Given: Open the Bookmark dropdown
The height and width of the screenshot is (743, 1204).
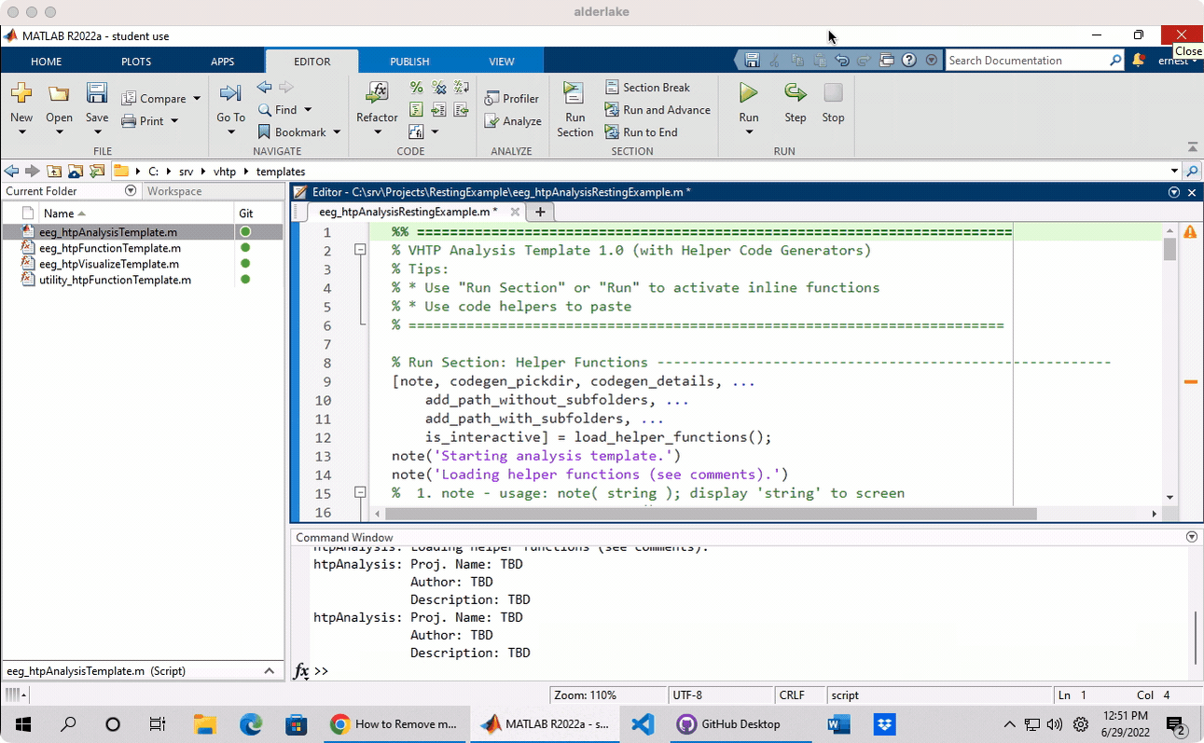Looking at the screenshot, I should (337, 132).
